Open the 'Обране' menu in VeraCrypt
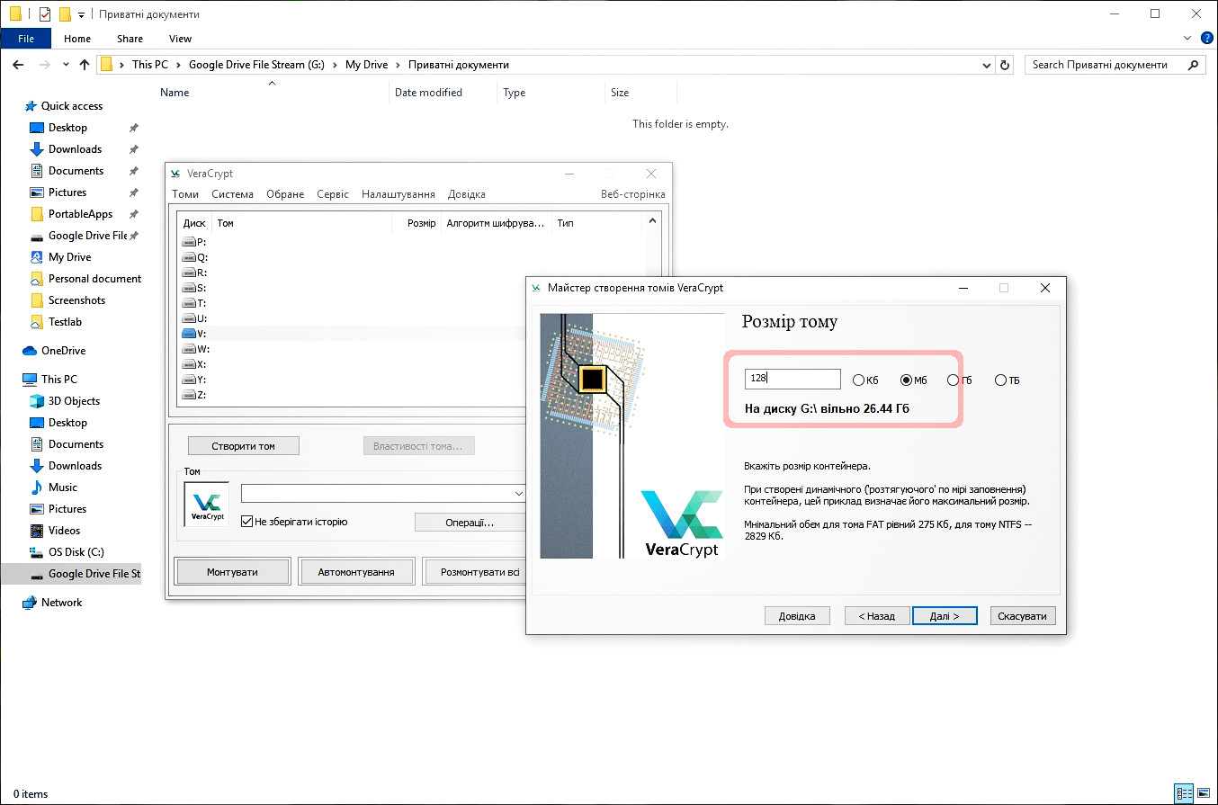The height and width of the screenshot is (805, 1218). (x=285, y=194)
